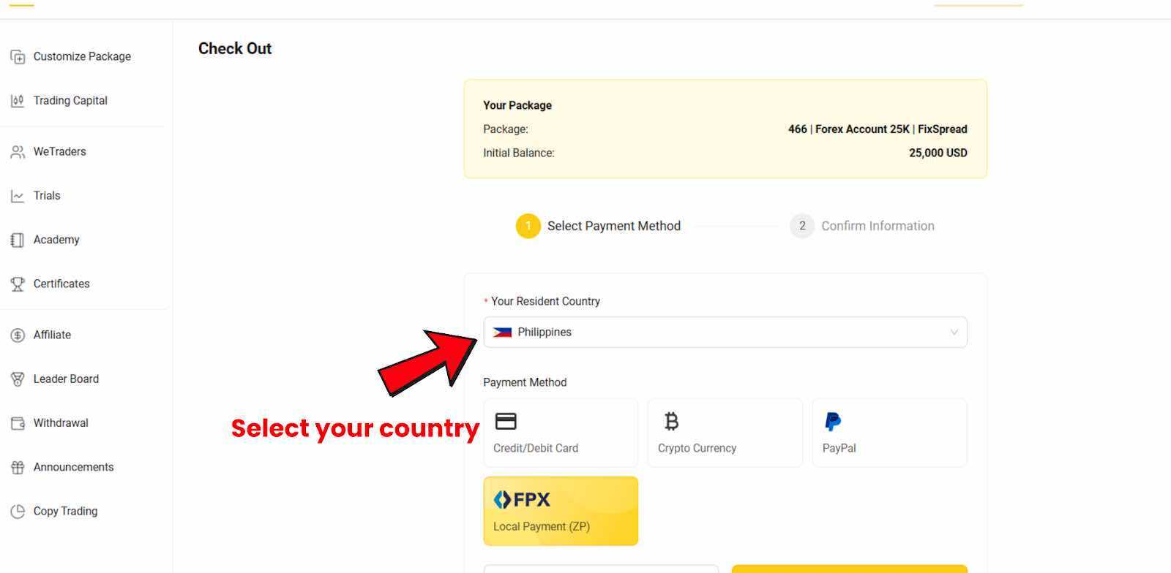
Task: Open the Academy section
Action: 56,240
